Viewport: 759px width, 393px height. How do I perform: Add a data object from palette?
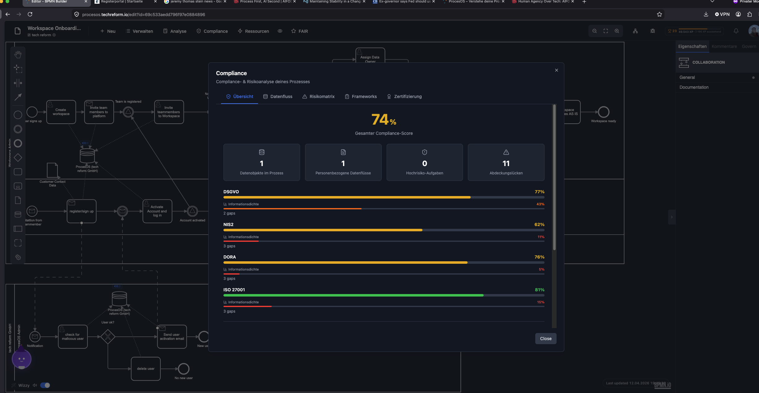coord(18,200)
